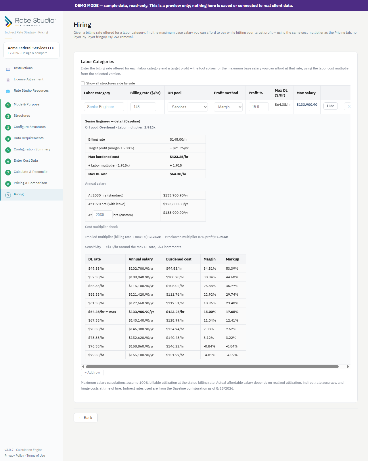Viewport: 368px width, 461px height.
Task: Click the horizontal table scrollbar thumb
Action: (x=212, y=367)
